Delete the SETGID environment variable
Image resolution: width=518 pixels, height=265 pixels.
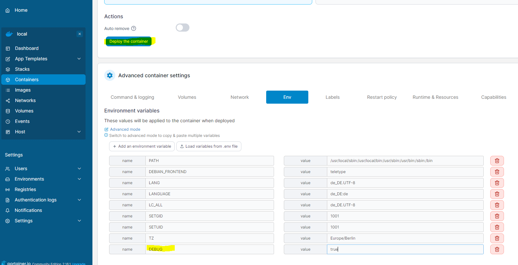click(497, 216)
